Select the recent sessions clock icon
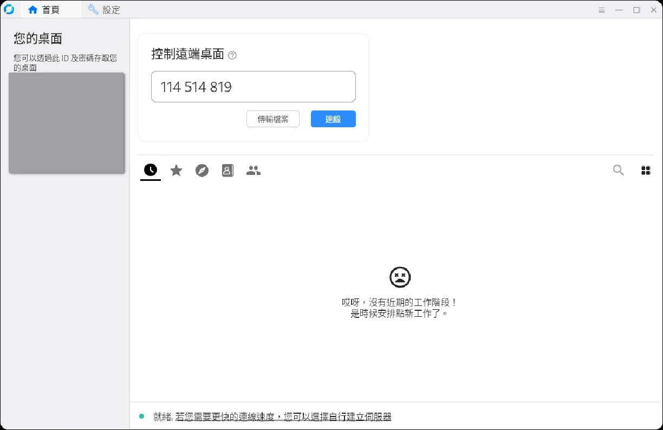Viewport: 663px width, 430px height. (x=151, y=171)
